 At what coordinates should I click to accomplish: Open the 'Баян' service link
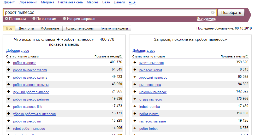[x=106, y=2]
